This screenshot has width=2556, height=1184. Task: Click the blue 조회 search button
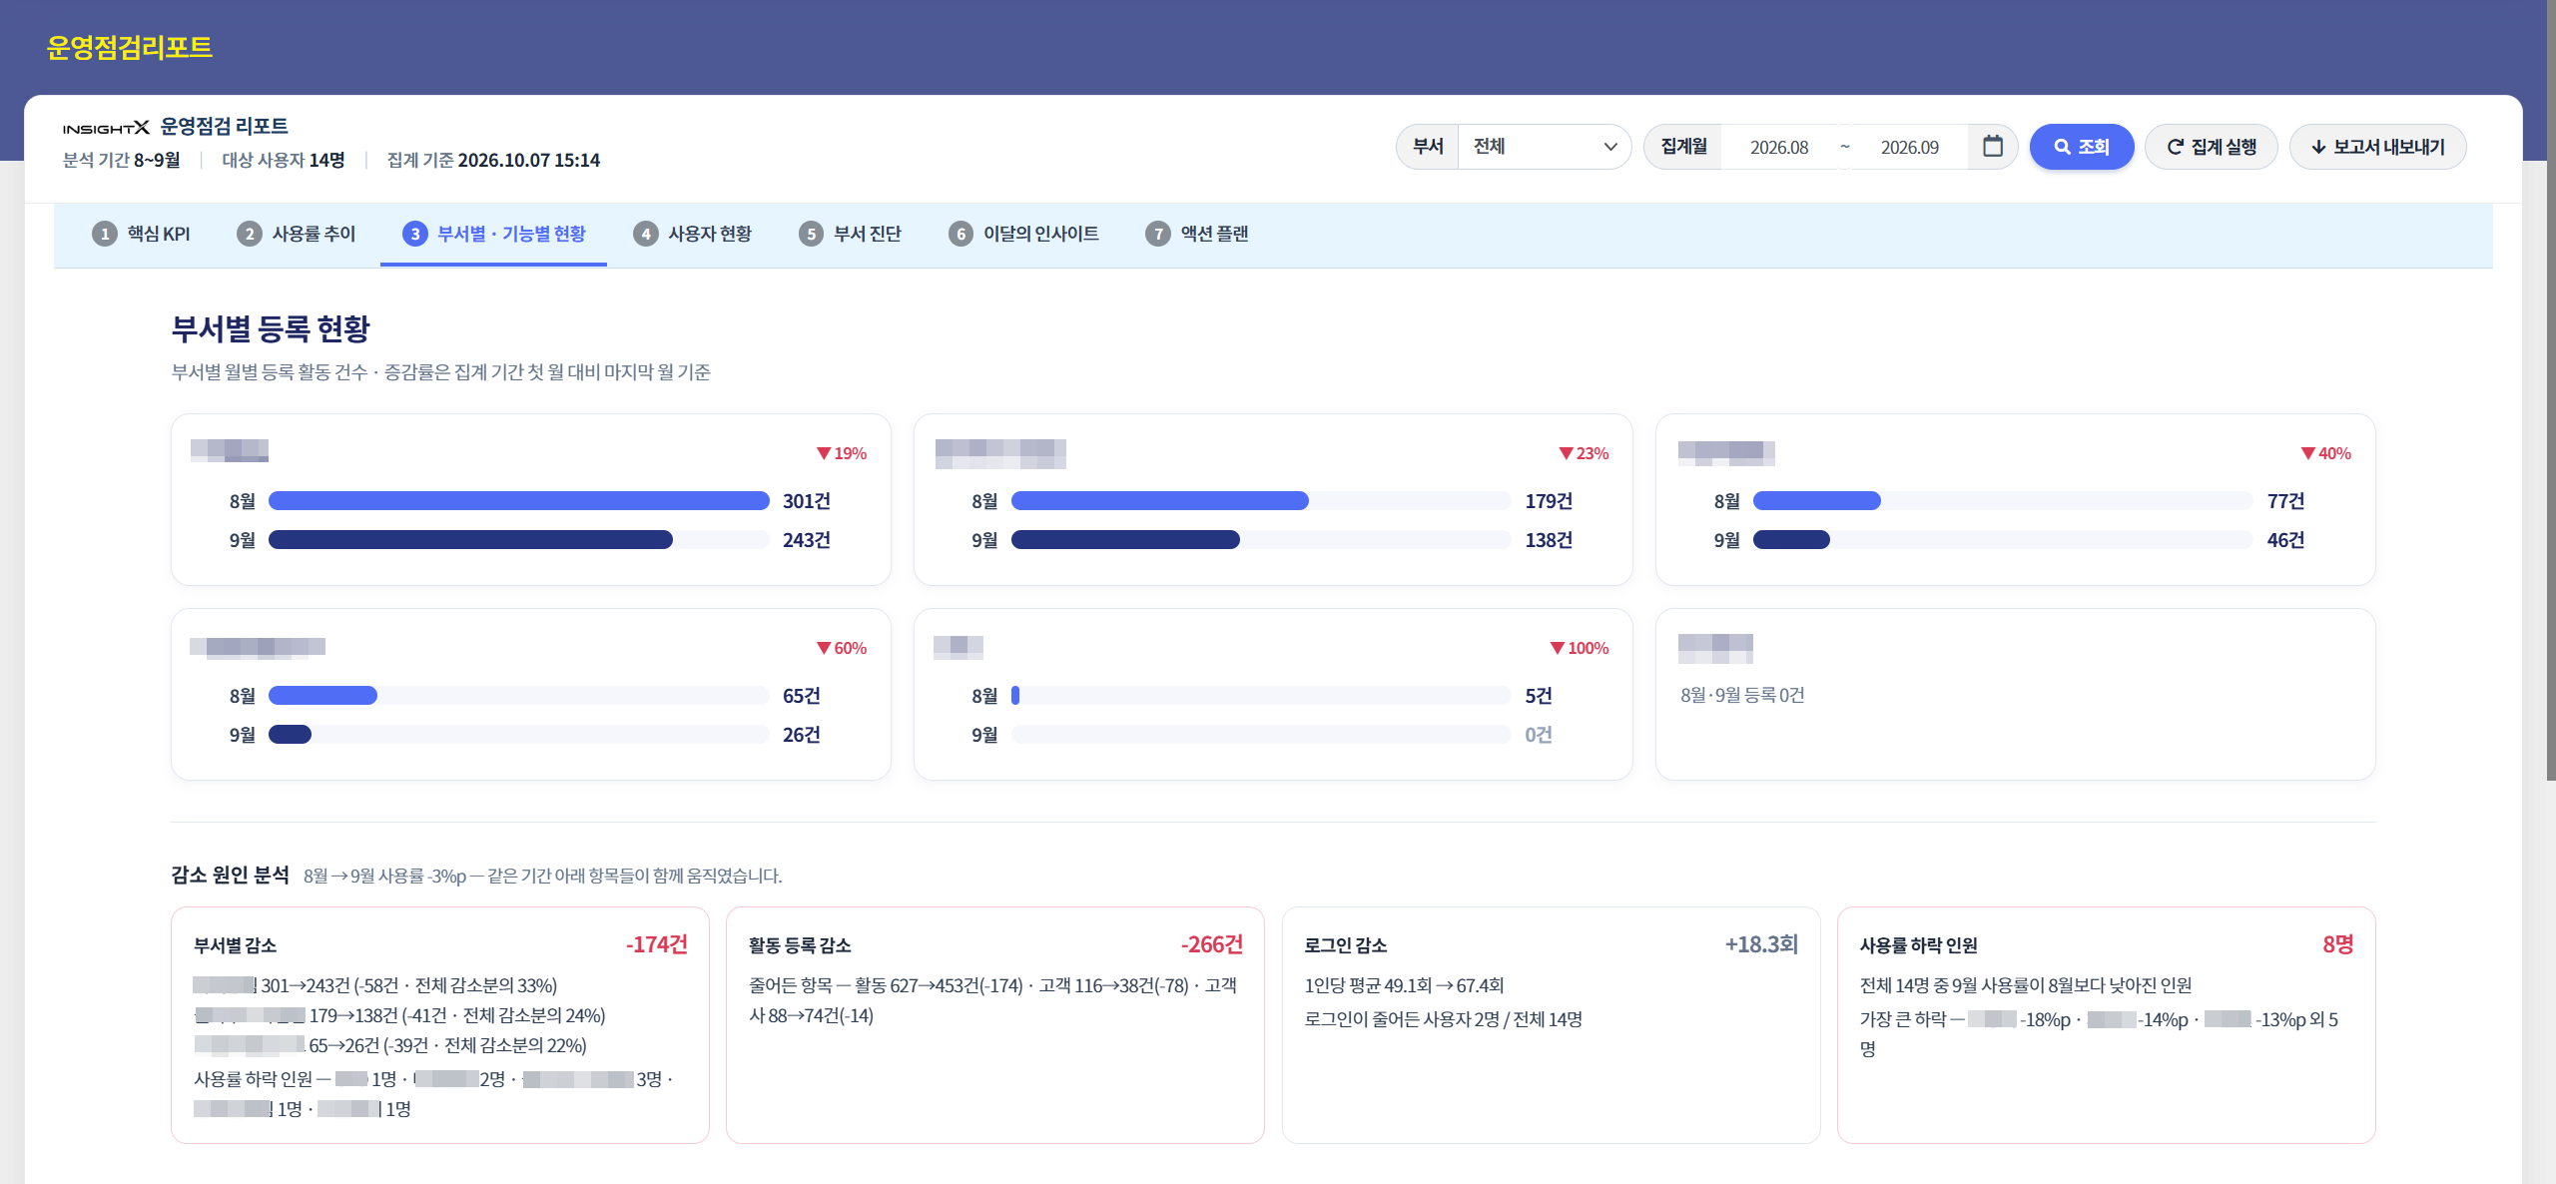tap(2082, 147)
